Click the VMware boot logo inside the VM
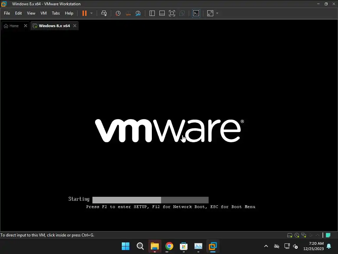 [x=169, y=130]
